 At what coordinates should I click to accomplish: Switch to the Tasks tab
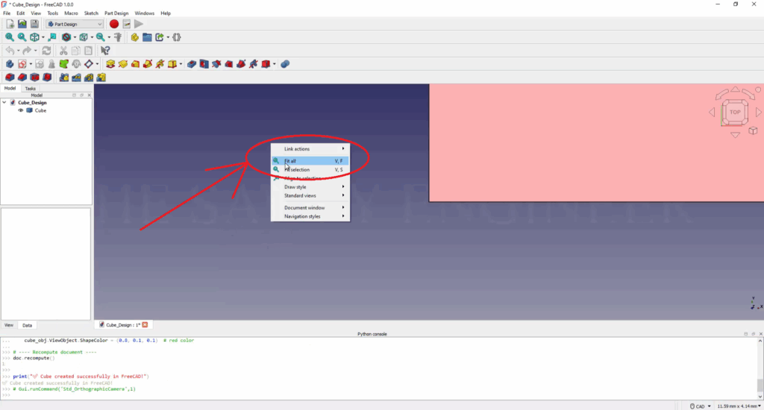pyautogui.click(x=30, y=88)
